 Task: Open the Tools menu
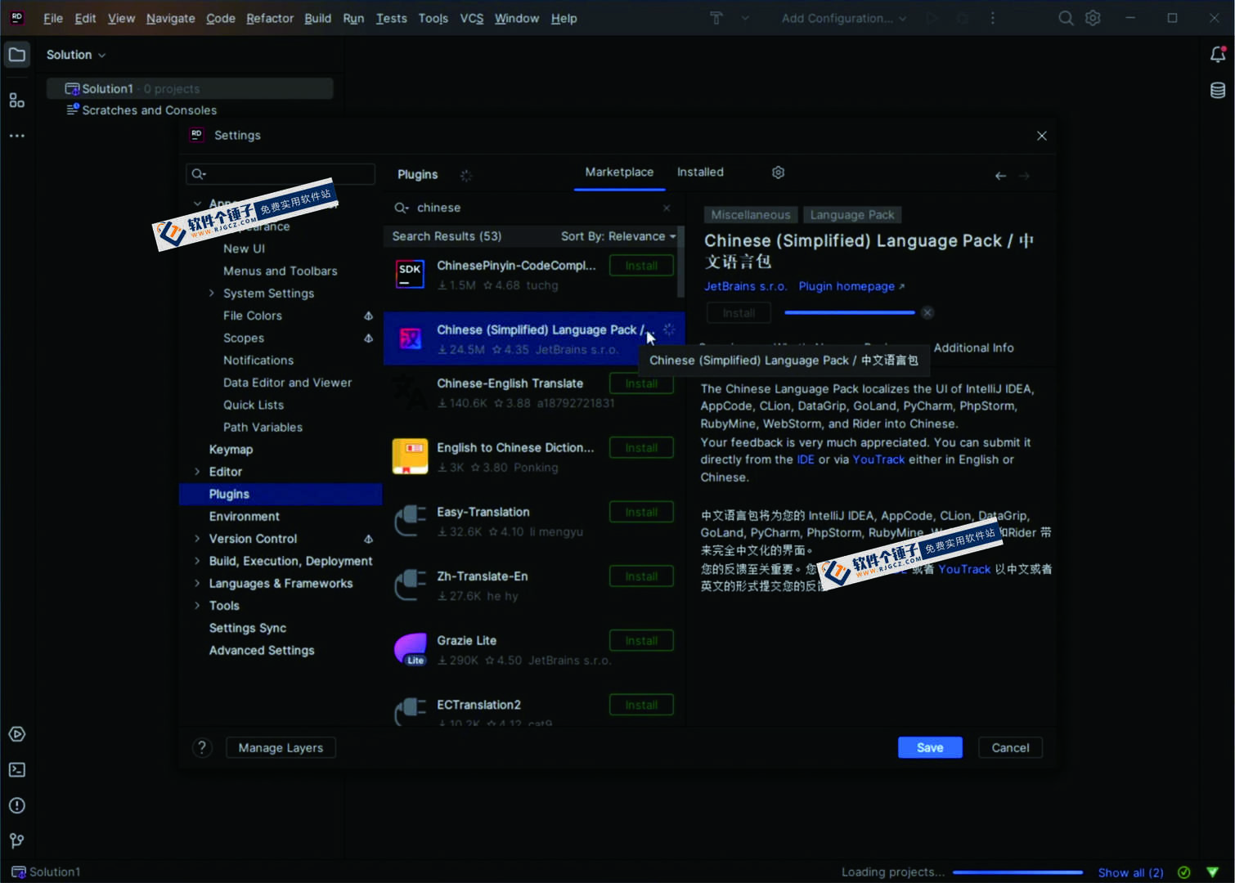(433, 18)
